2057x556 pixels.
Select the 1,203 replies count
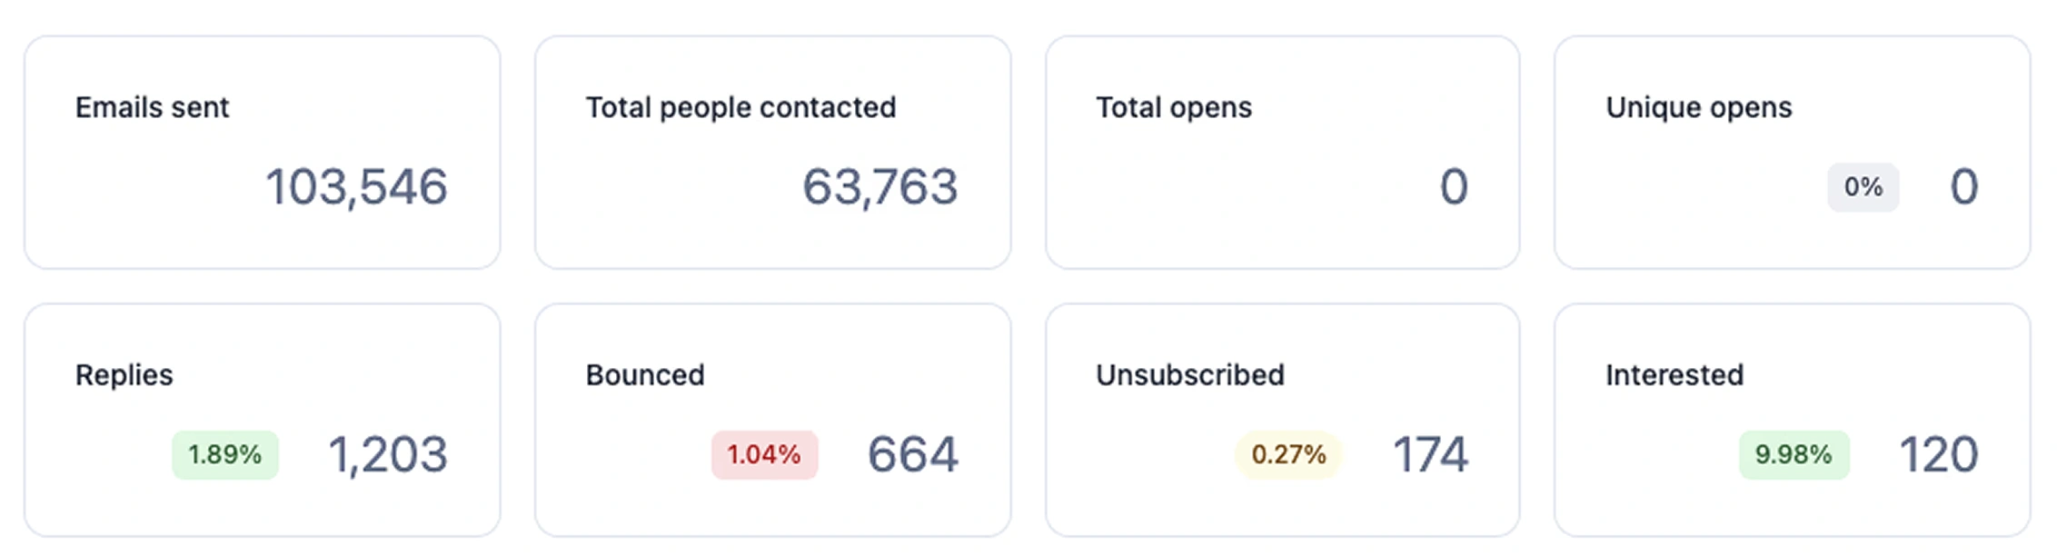click(387, 454)
